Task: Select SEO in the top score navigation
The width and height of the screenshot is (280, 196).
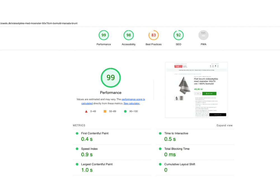Action: 178,44
